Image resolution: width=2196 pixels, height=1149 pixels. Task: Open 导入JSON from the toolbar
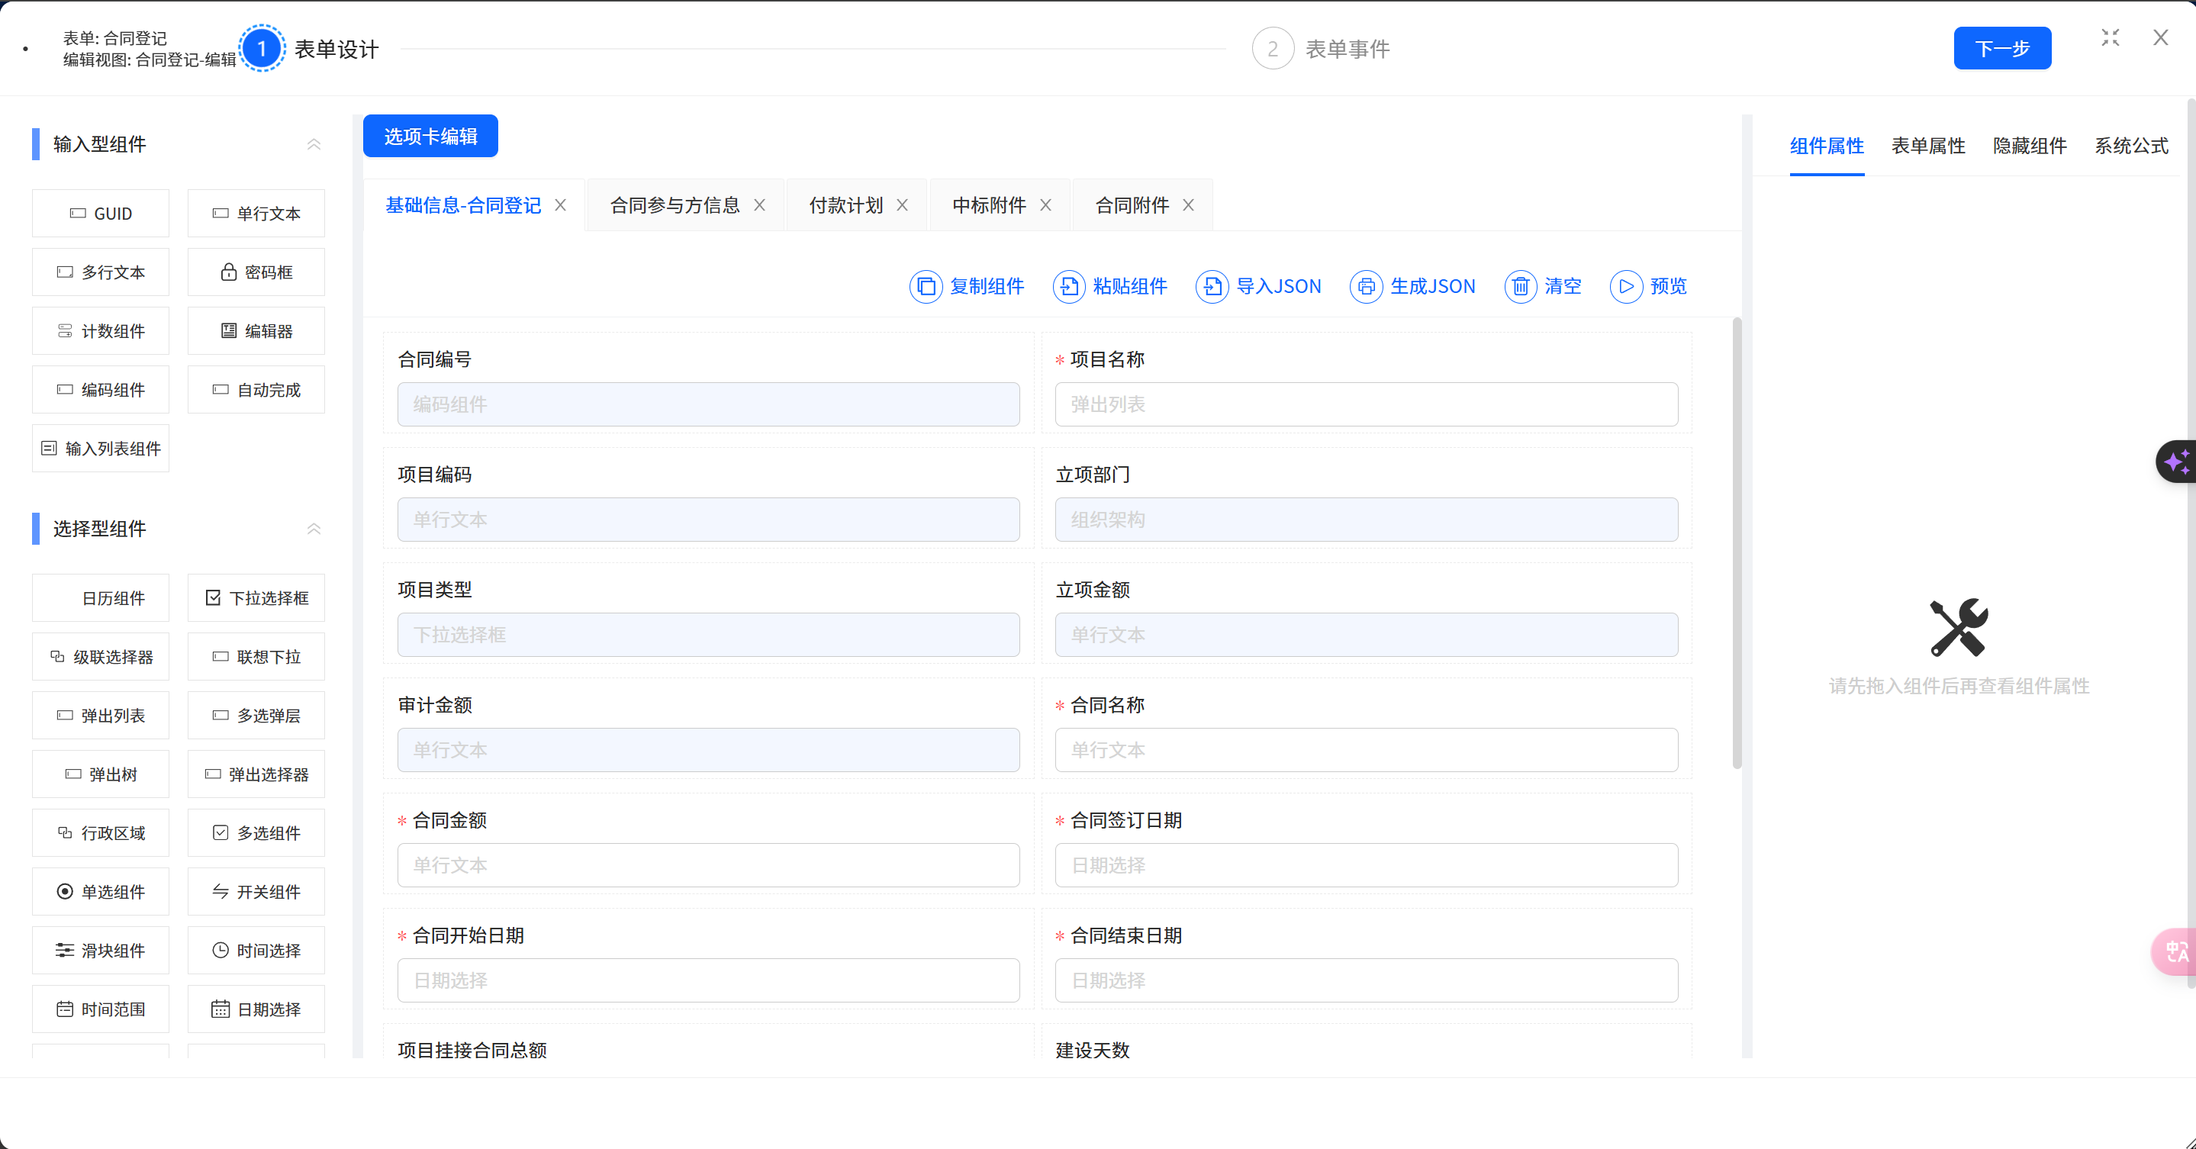1258,286
